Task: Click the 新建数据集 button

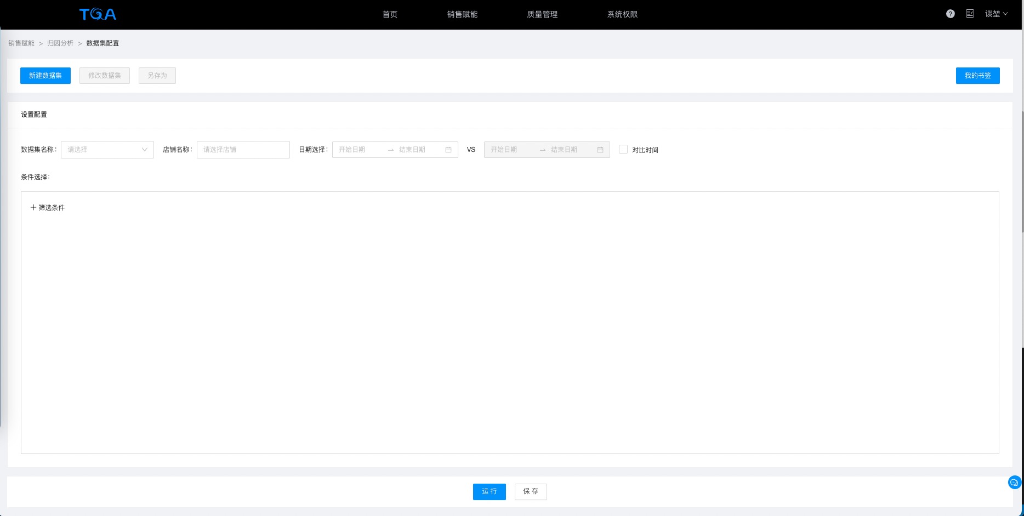Action: (45, 76)
